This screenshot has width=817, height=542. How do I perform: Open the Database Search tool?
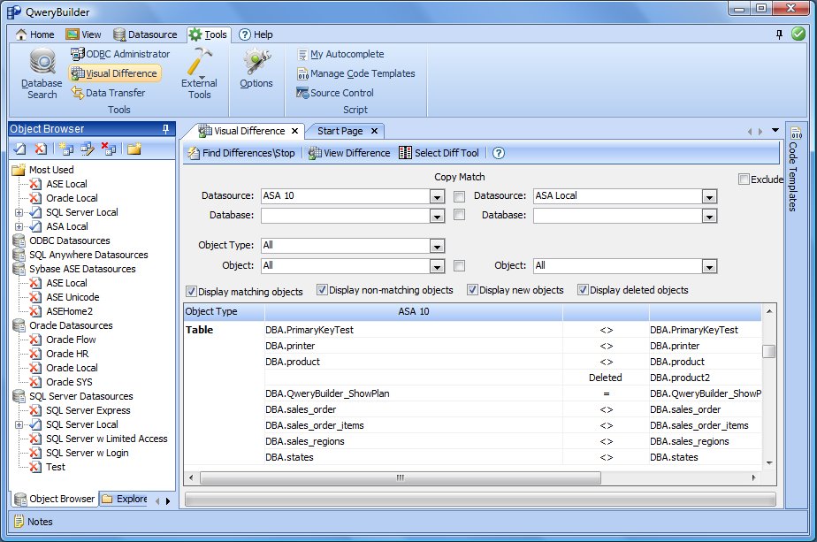42,73
